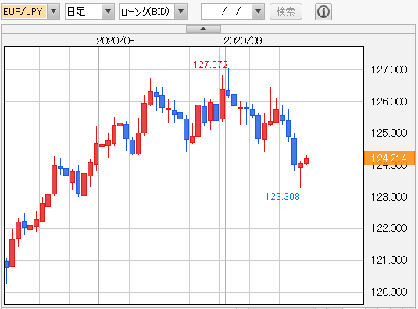
Task: Click the 日足 timeframe field
Action: click(x=84, y=12)
